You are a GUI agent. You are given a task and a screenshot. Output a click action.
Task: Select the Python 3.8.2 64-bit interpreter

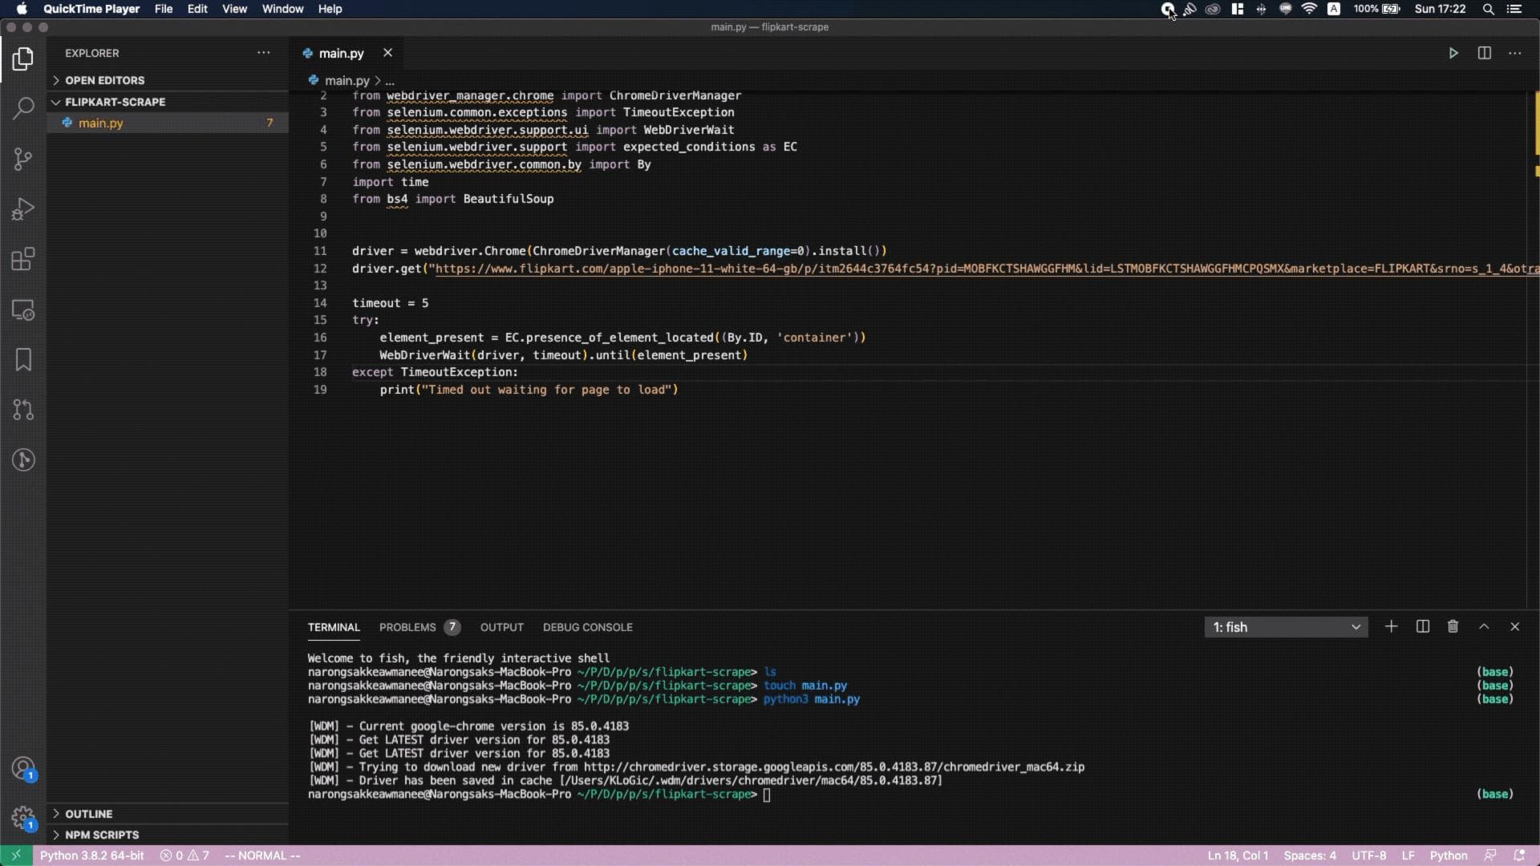pos(92,856)
